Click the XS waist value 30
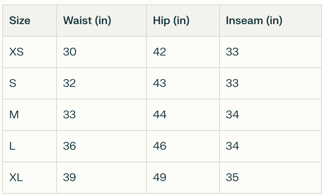Viewport: 322px width, 196px height. pyautogui.click(x=70, y=52)
